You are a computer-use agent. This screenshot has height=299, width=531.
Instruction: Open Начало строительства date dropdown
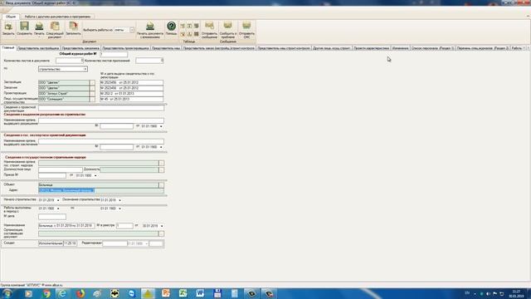click(x=57, y=200)
